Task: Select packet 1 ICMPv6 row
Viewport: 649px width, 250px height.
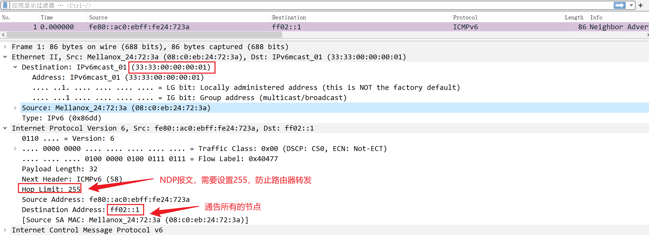Action: (255, 27)
